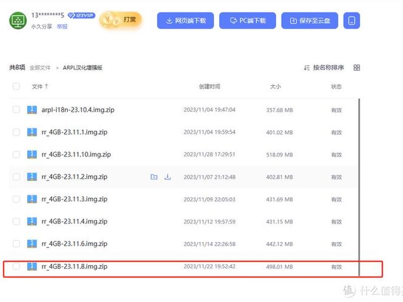Click 有效 status of rr_4GB-23.11.8.img.zip

point(336,267)
